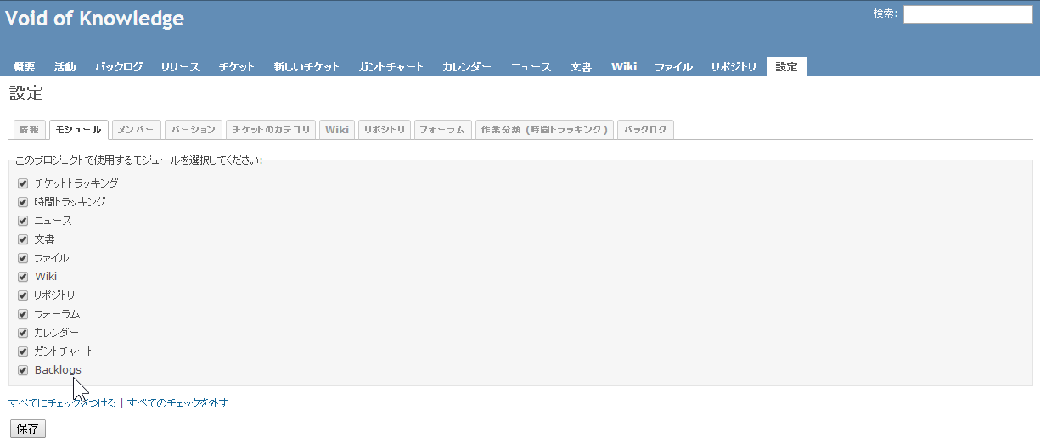
Task: Open the チケット main menu item
Action: click(237, 67)
